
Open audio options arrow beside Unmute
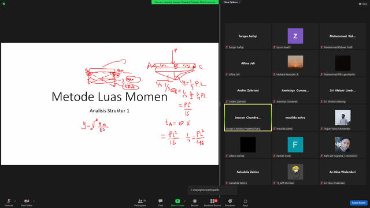tap(15, 201)
